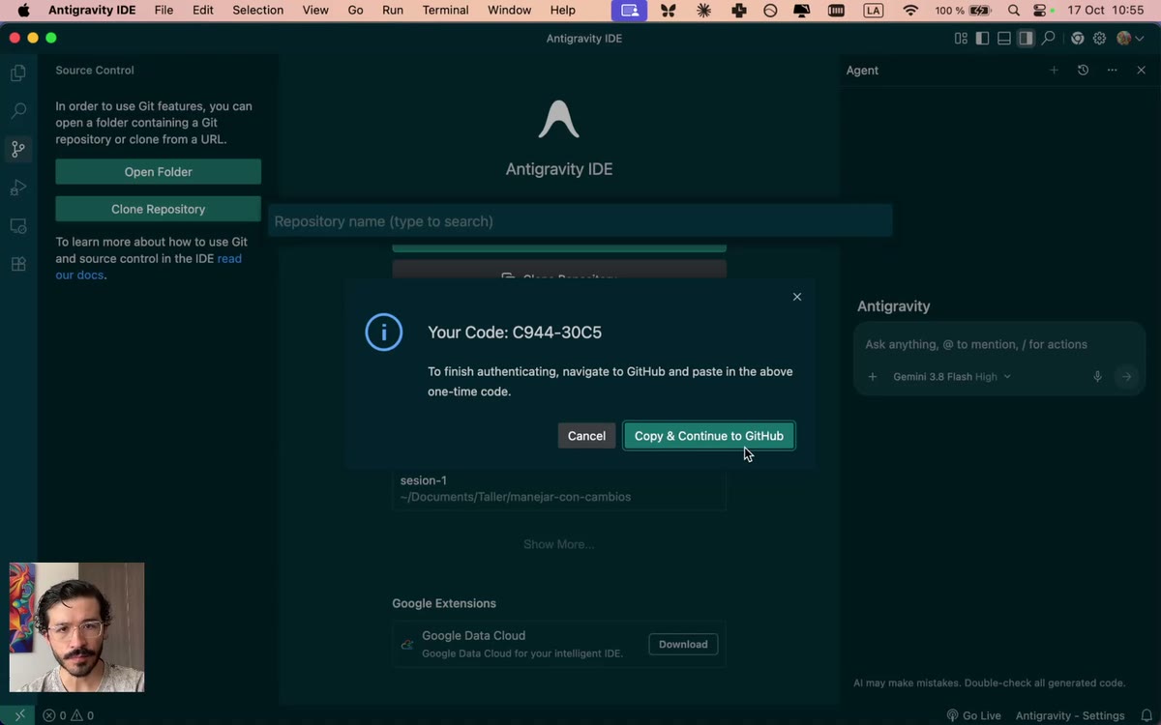Viewport: 1161px width, 725px height.
Task: Click the send arrow in Agent input
Action: (x=1126, y=377)
